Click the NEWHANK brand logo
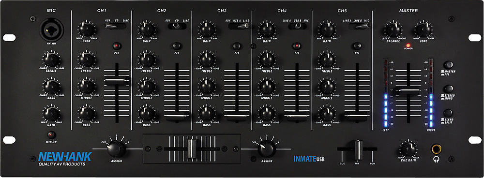The width and height of the screenshot is (484, 178). coord(65,157)
